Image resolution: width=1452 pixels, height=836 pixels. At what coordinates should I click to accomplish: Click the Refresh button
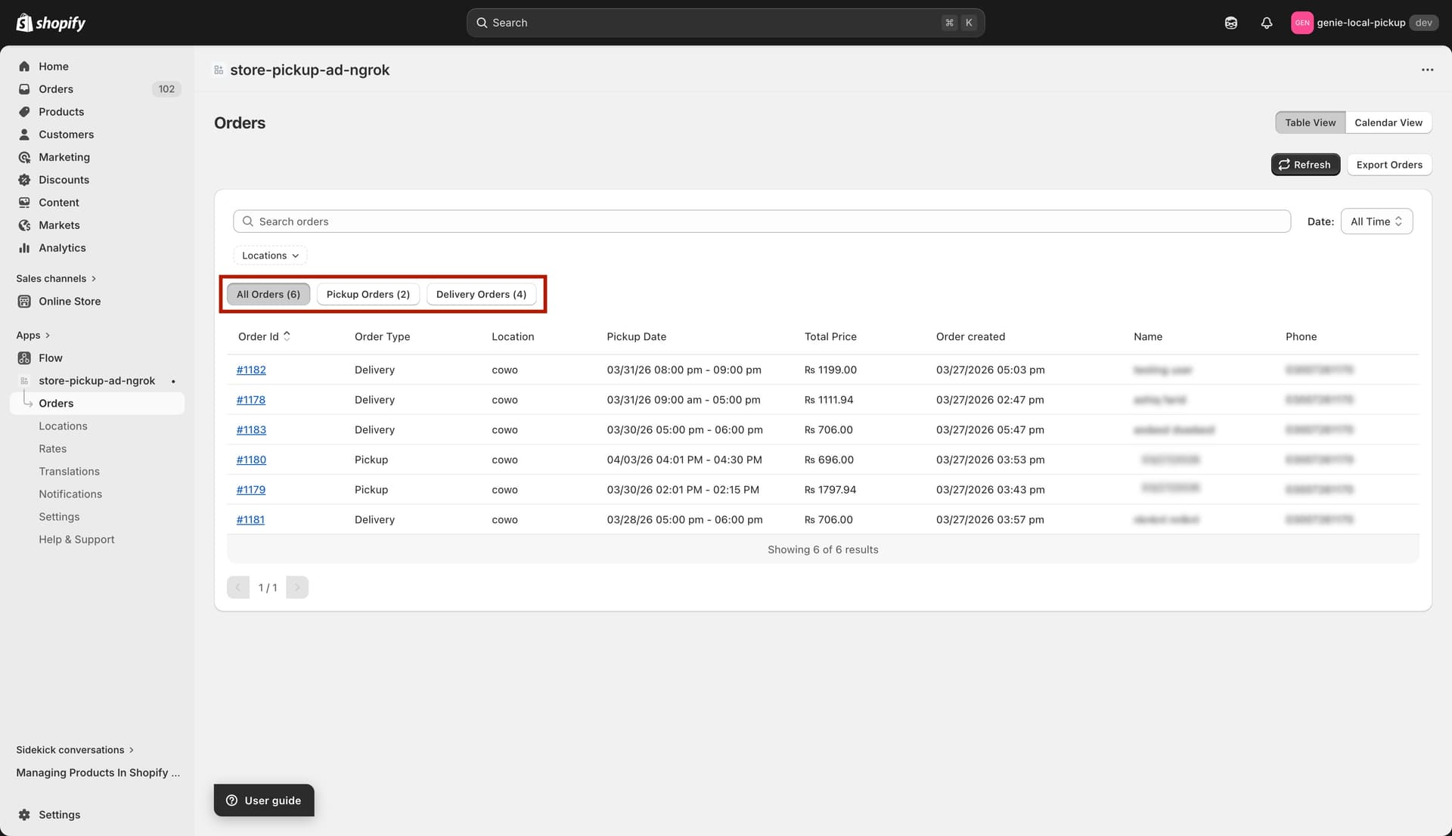tap(1305, 165)
